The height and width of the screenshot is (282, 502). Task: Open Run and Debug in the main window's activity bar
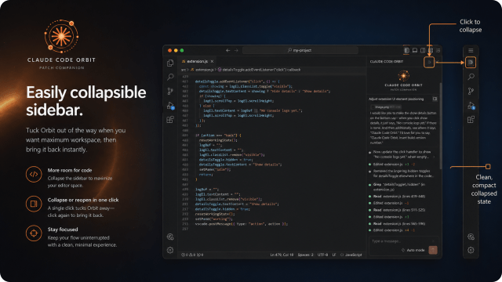click(x=170, y=105)
